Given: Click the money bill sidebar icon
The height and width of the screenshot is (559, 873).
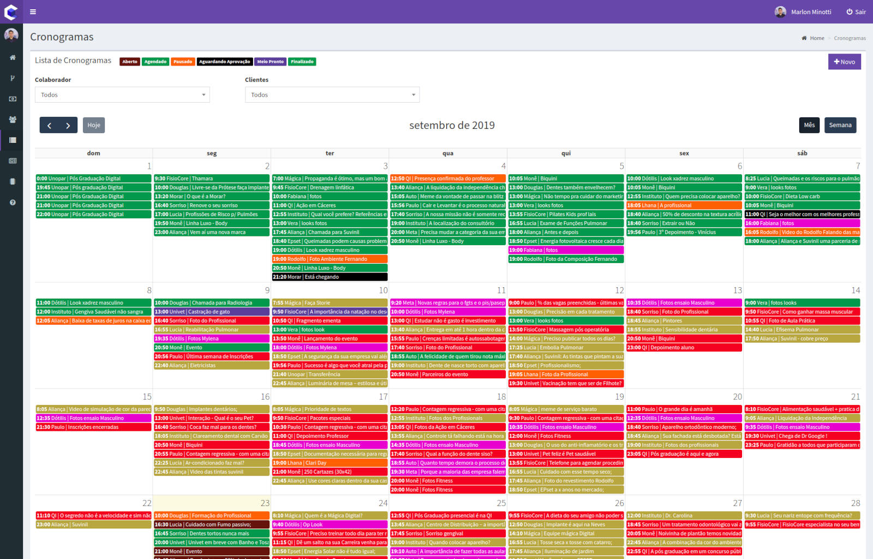Looking at the screenshot, I should tap(12, 99).
